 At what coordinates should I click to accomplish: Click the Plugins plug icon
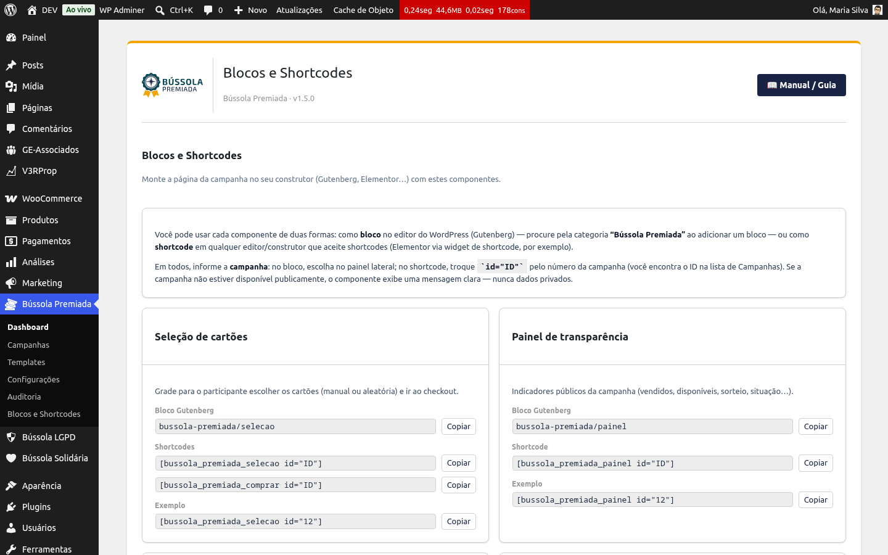click(x=11, y=507)
